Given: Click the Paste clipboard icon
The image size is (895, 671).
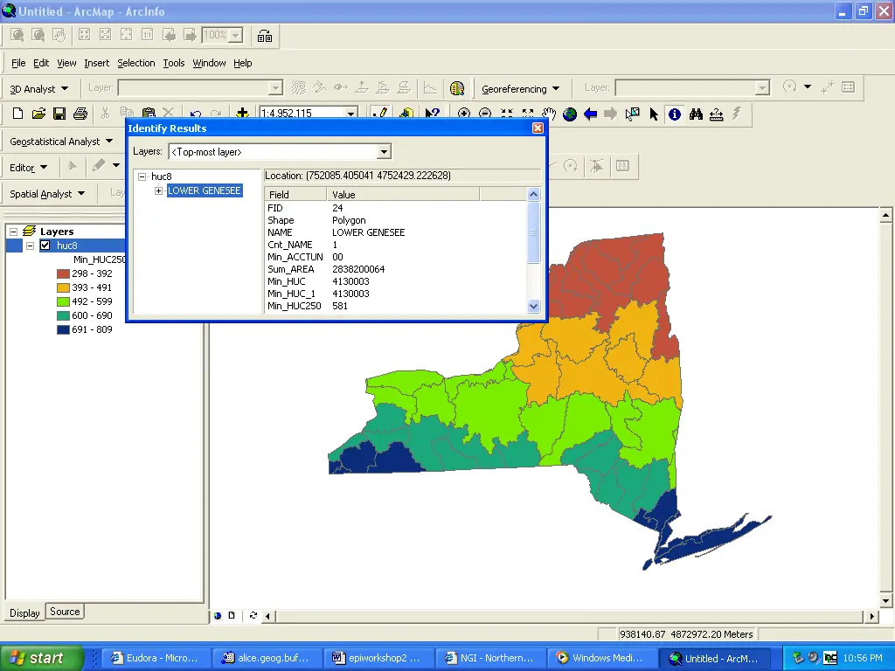Looking at the screenshot, I should pos(149,114).
